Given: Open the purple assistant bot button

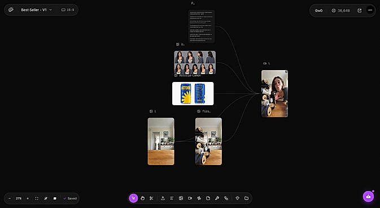Looking at the screenshot, I should [368, 196].
